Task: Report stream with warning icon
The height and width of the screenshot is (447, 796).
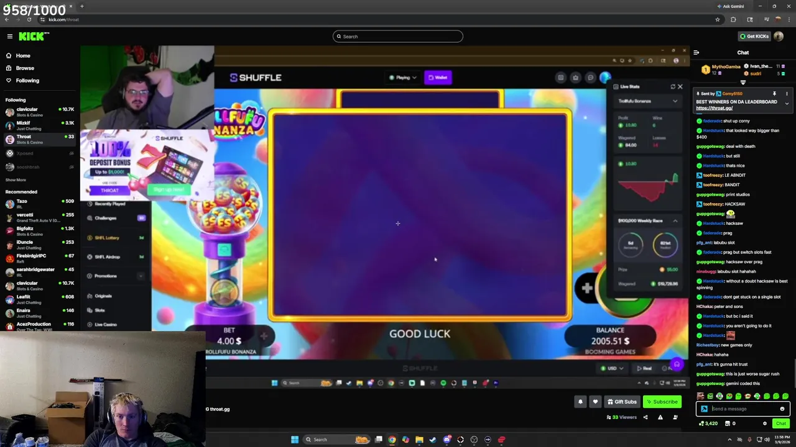Action: coord(660,417)
